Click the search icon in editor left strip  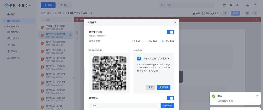pyautogui.click(x=77, y=27)
